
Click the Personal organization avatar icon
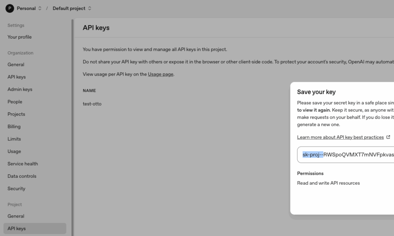pyautogui.click(x=10, y=8)
